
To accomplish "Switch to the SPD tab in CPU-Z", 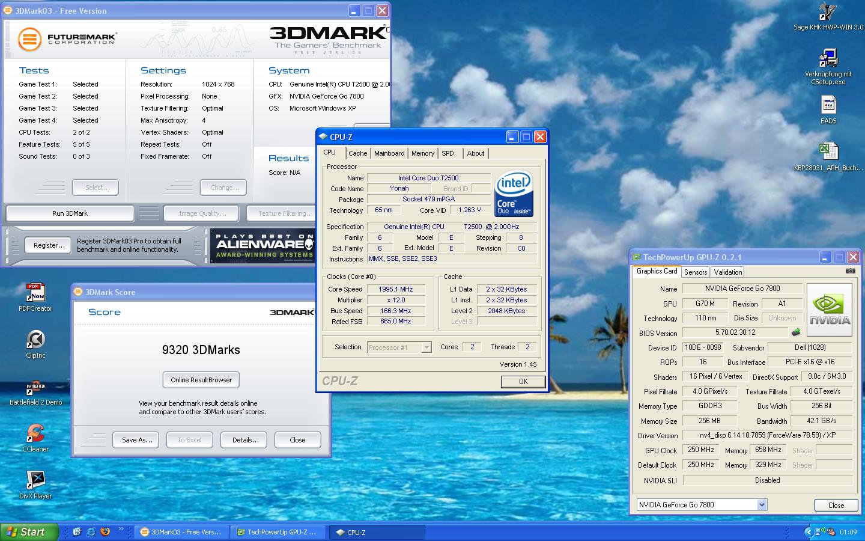I will pos(448,153).
